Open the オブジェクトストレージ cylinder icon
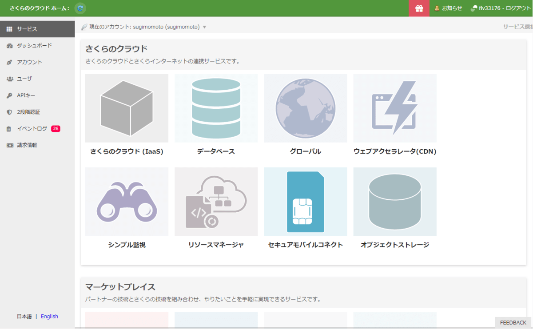The height and width of the screenshot is (329, 533). tap(394, 202)
